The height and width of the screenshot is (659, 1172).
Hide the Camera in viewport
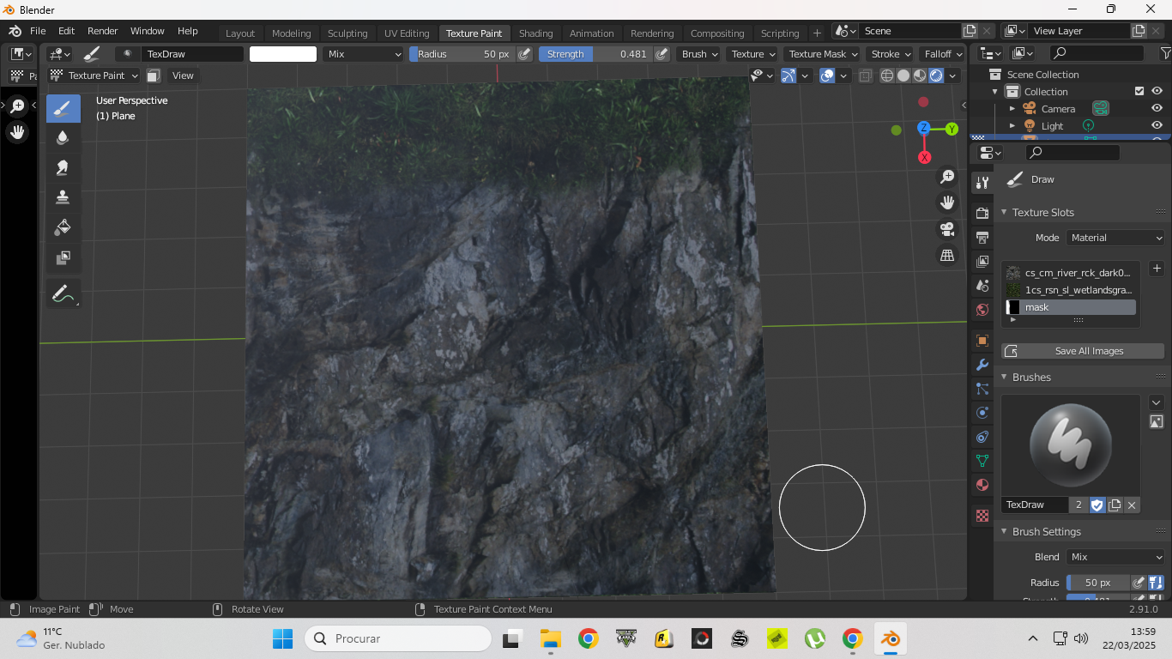tap(1157, 108)
